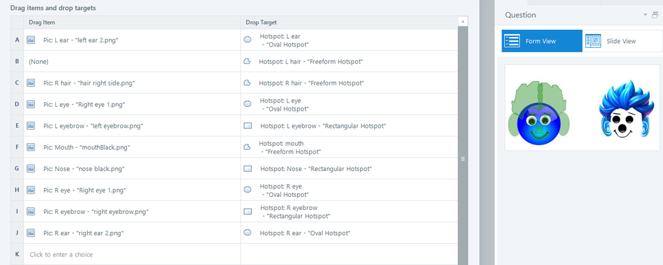The image size is (663, 265).
Task: Click the 'Click to enter a choice' field
Action: point(133,254)
